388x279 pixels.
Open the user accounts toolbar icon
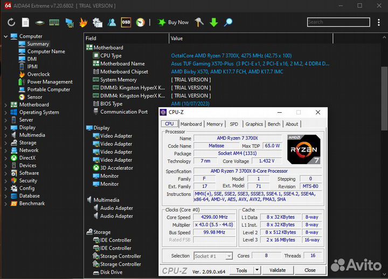(112, 22)
